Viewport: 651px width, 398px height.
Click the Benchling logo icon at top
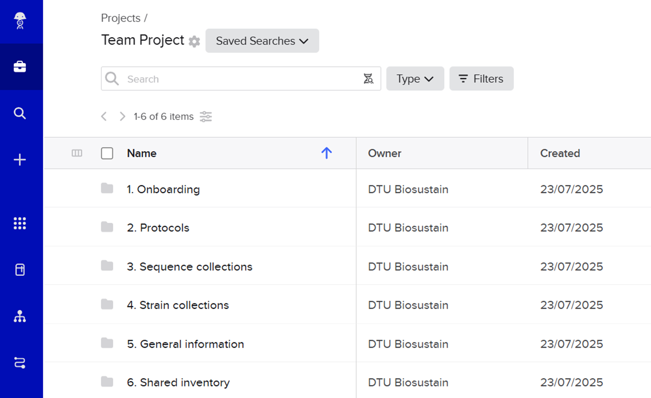[x=20, y=21]
